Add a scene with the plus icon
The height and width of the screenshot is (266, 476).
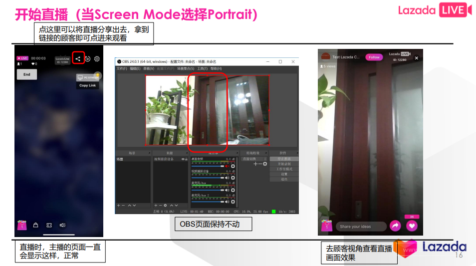pos(119,206)
